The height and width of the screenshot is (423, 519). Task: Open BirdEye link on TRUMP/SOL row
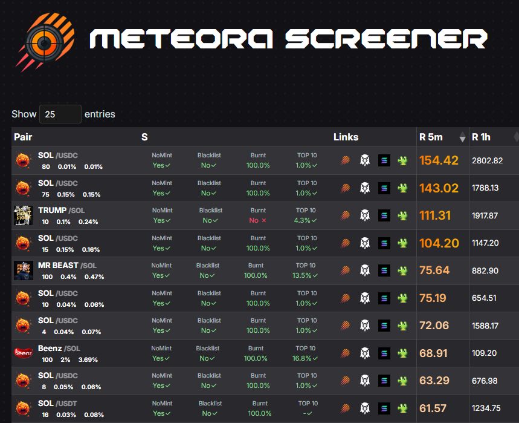coord(365,215)
